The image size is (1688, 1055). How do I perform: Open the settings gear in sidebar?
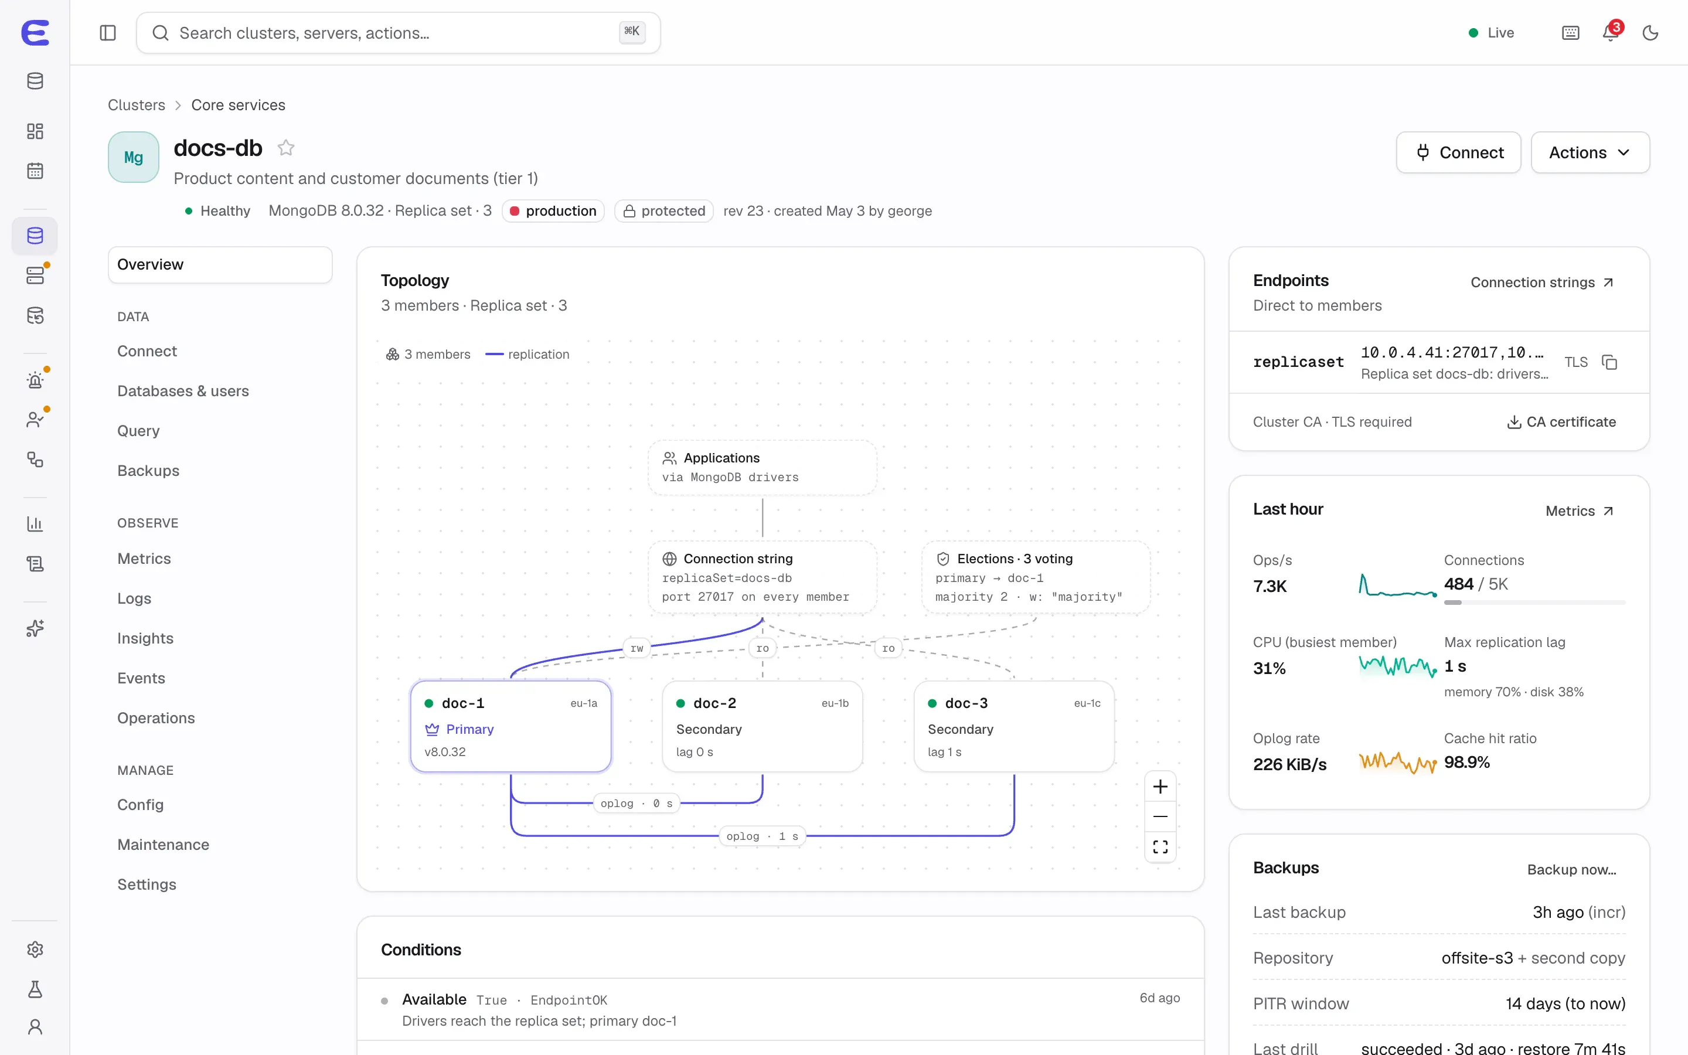35,949
